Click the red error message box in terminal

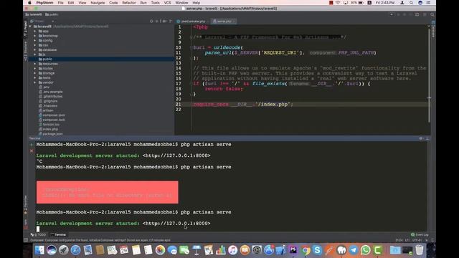click(107, 192)
